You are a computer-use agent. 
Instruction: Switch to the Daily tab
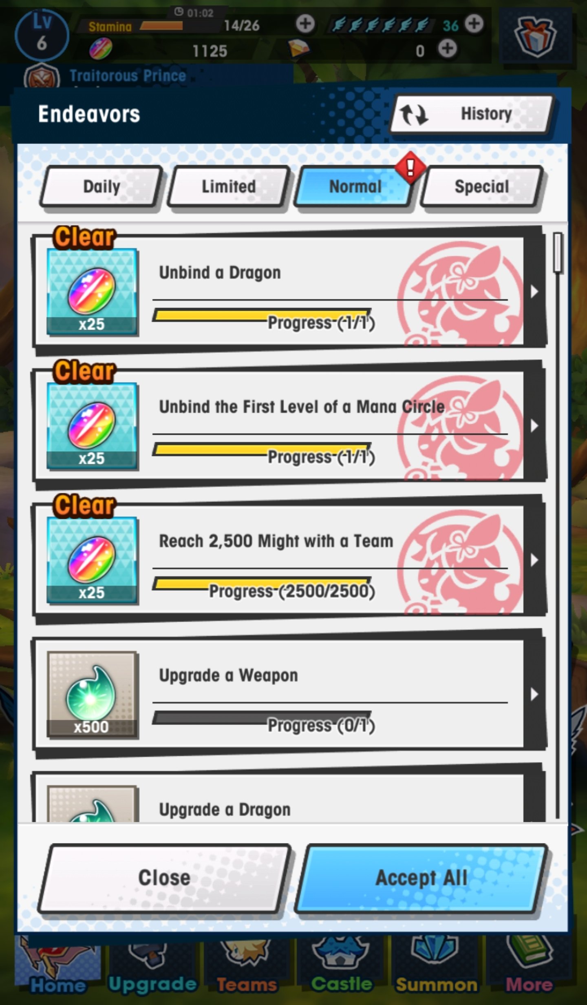click(101, 187)
